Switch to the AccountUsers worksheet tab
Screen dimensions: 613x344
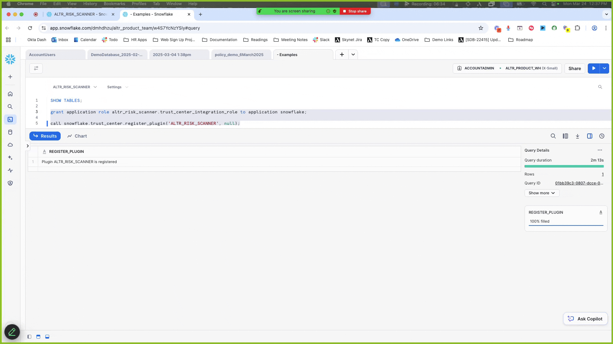pos(42,54)
